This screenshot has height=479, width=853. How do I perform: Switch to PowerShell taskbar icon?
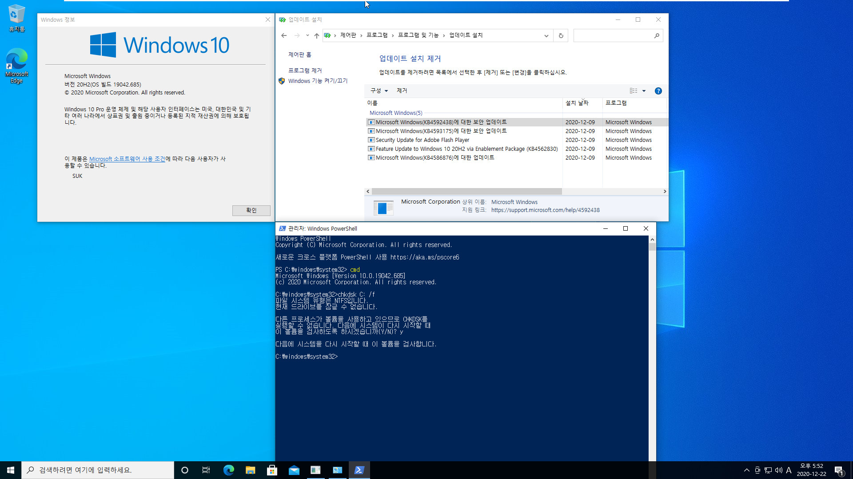(359, 470)
